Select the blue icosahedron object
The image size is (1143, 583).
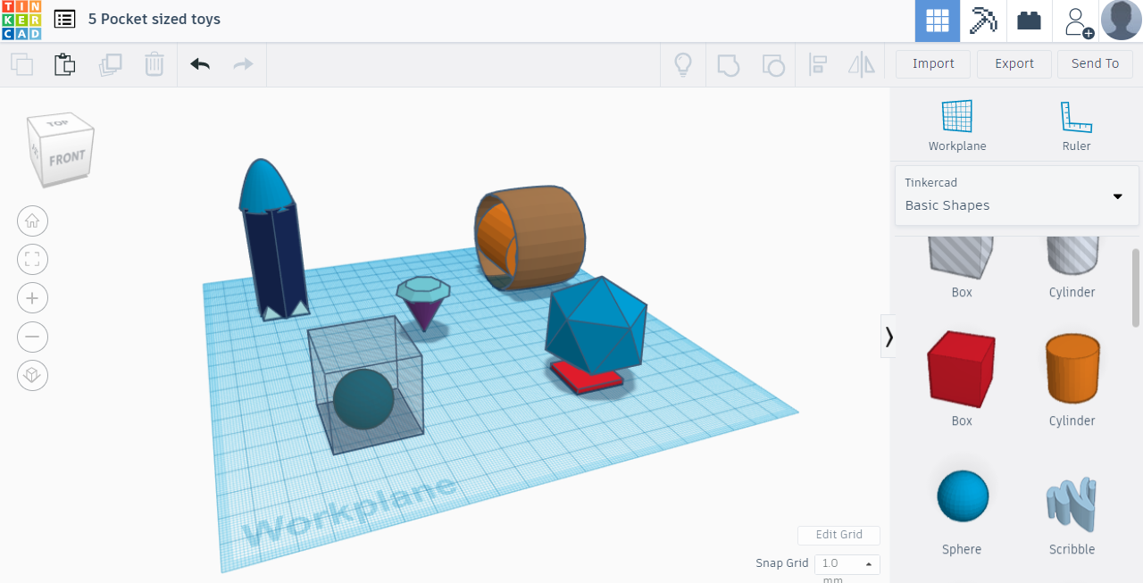pos(596,323)
